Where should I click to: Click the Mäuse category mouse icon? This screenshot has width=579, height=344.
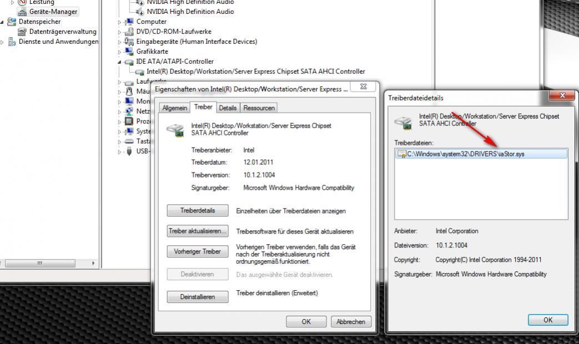point(129,92)
